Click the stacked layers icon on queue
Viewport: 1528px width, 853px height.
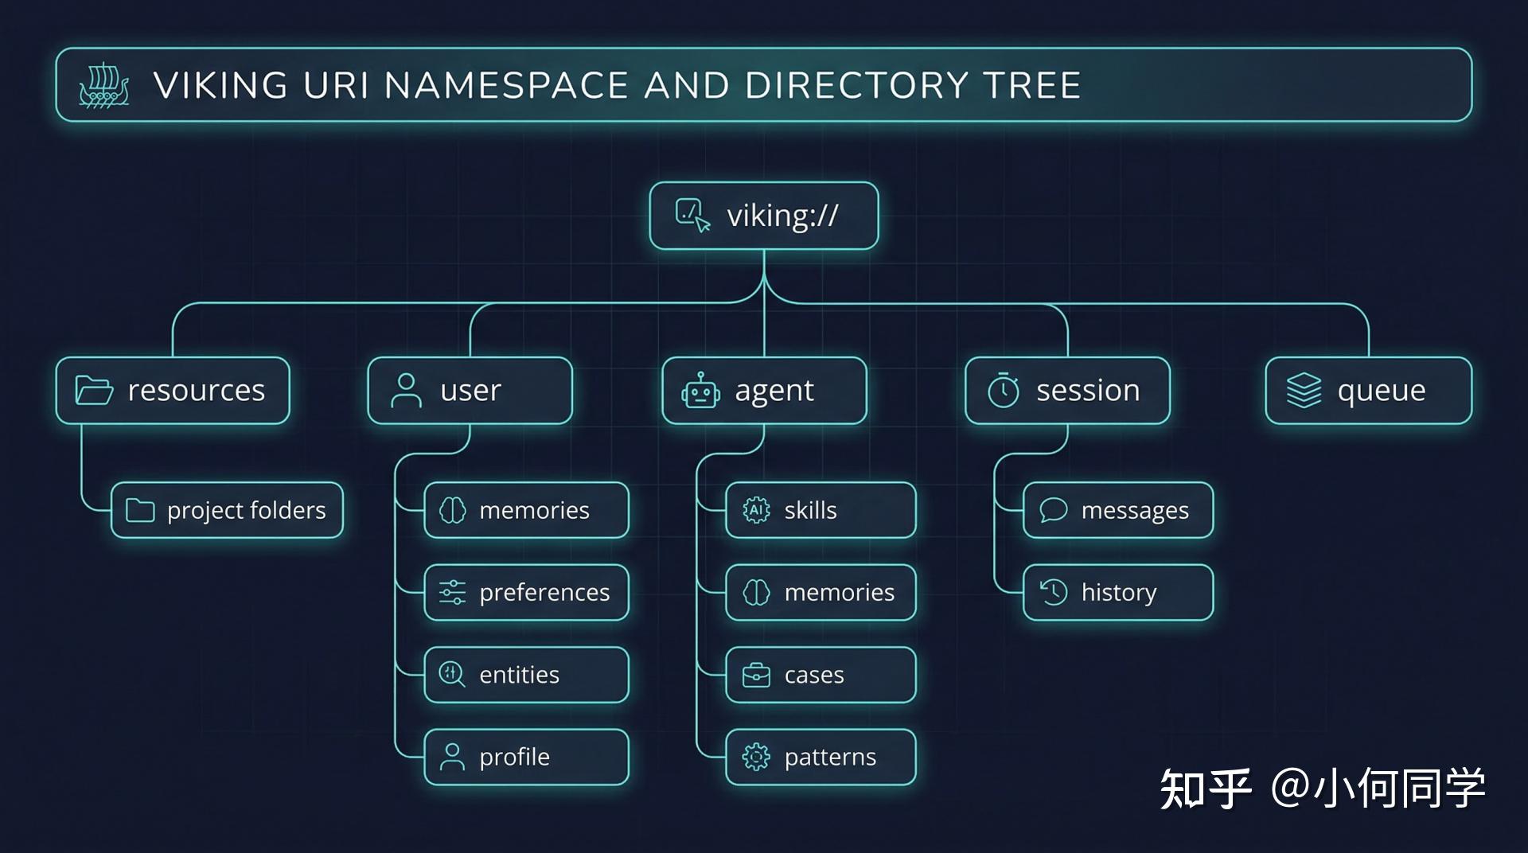pos(1304,391)
